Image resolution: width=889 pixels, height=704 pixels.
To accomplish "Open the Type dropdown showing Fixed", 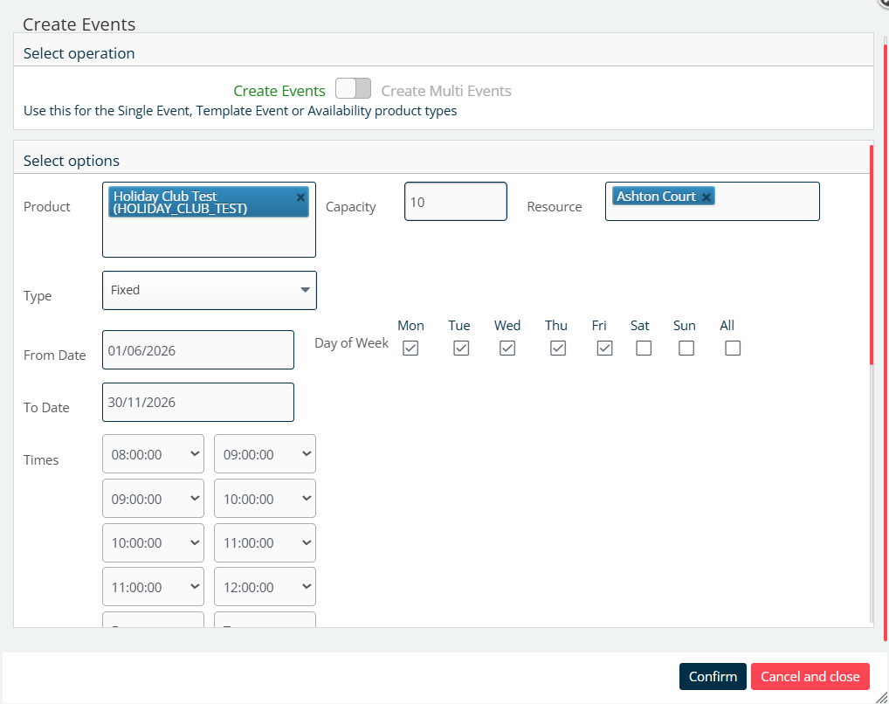I will pyautogui.click(x=210, y=291).
